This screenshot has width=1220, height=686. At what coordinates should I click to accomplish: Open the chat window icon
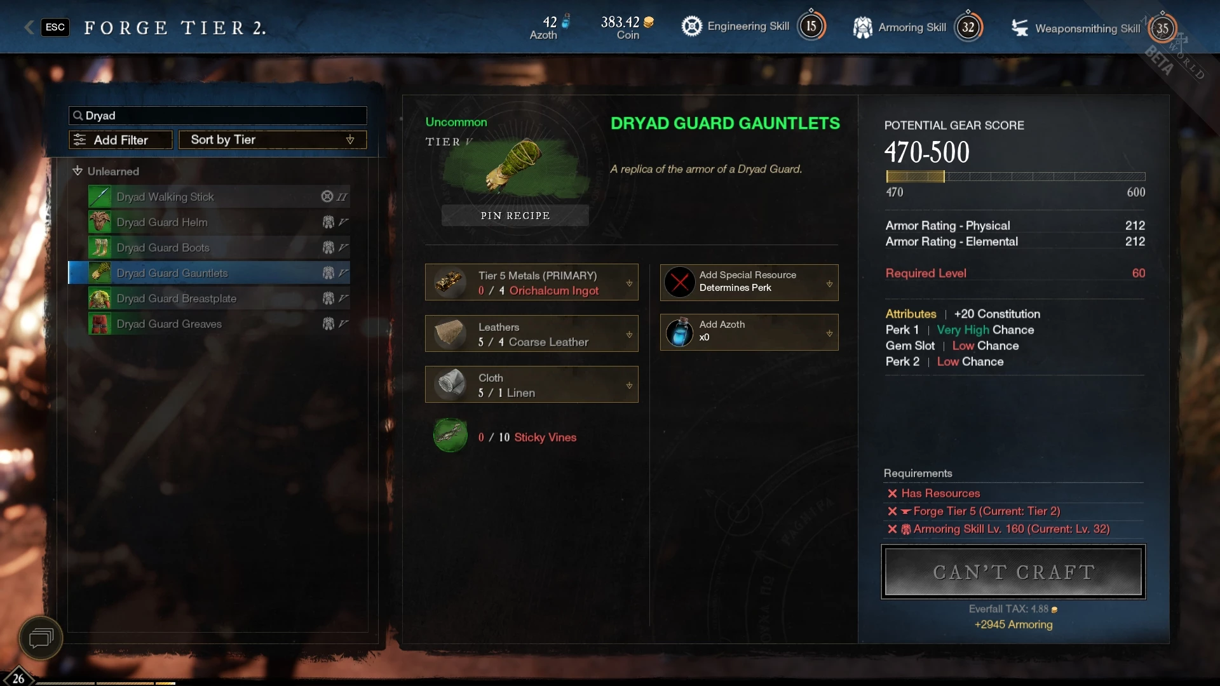(x=41, y=638)
